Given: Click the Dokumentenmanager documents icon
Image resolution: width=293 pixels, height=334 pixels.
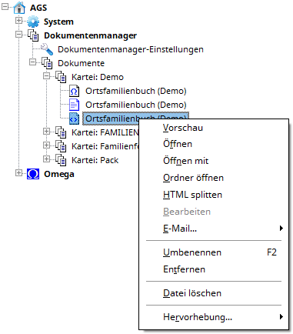Looking at the screenshot, I should 33,35.
